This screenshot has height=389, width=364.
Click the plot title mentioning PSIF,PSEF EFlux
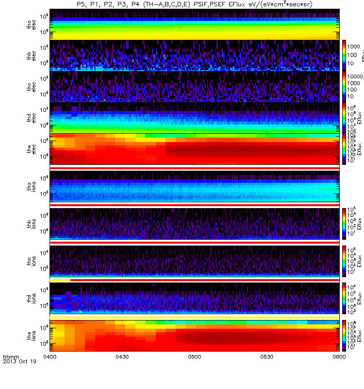pos(195,4)
